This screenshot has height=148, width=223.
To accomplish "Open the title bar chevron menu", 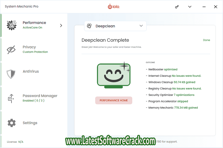I will tap(190, 7).
